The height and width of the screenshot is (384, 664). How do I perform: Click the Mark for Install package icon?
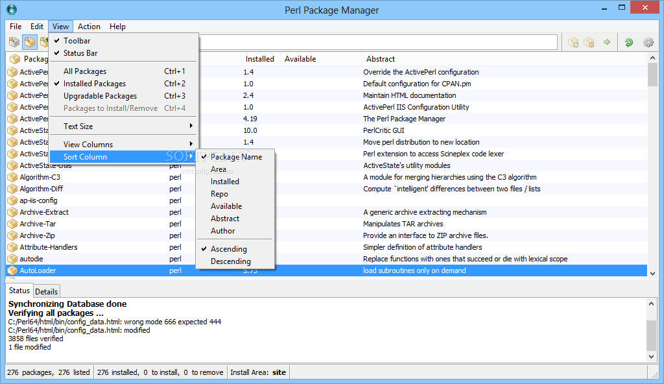[x=573, y=42]
